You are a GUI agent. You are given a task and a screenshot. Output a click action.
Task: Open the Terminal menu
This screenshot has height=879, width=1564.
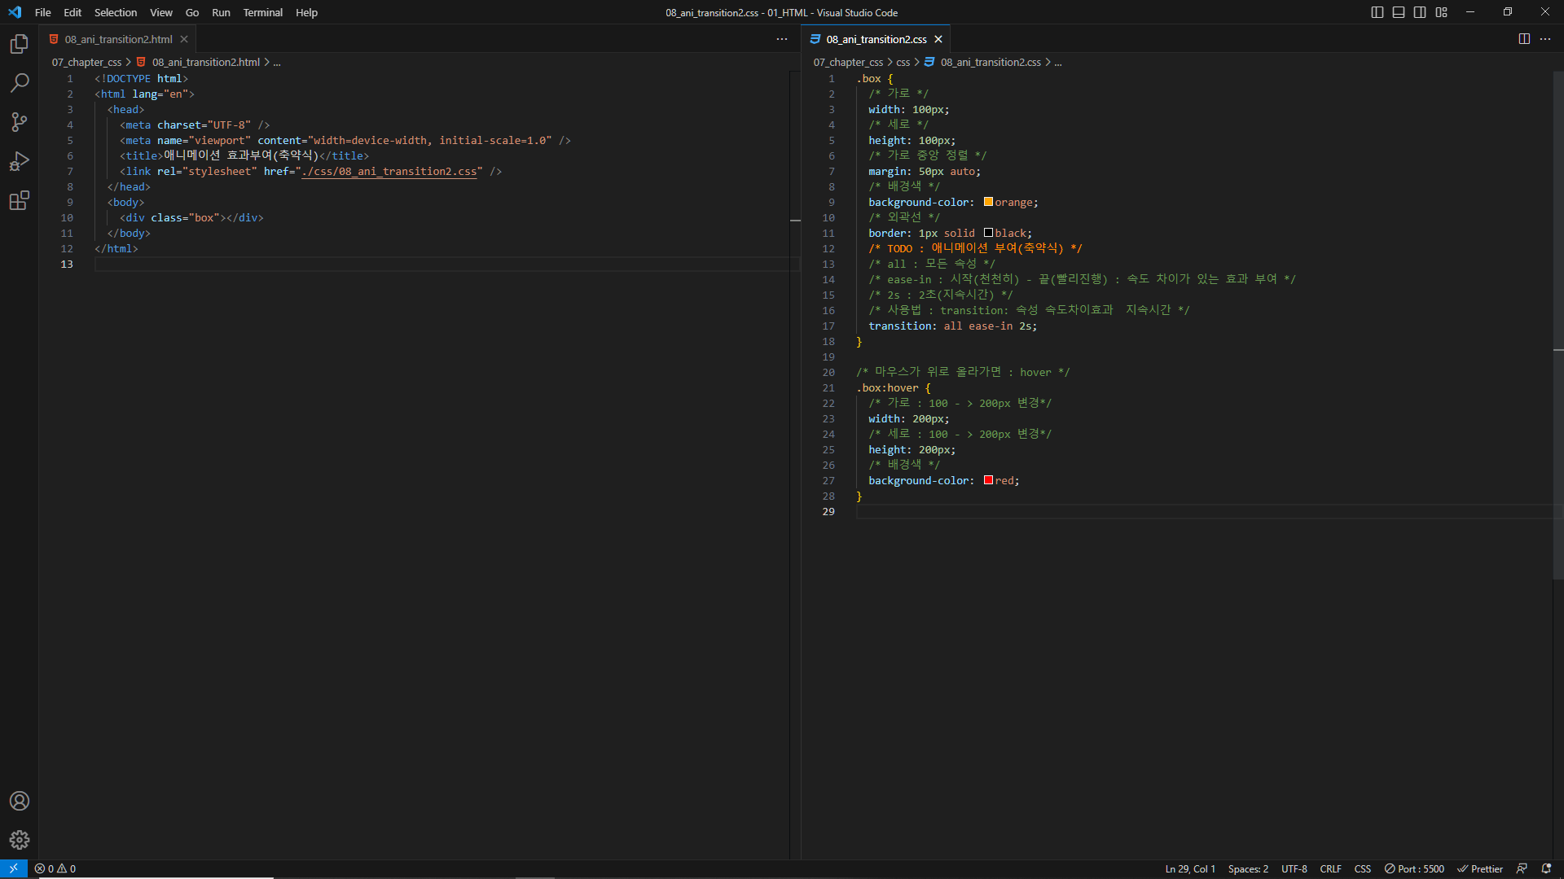tap(262, 12)
